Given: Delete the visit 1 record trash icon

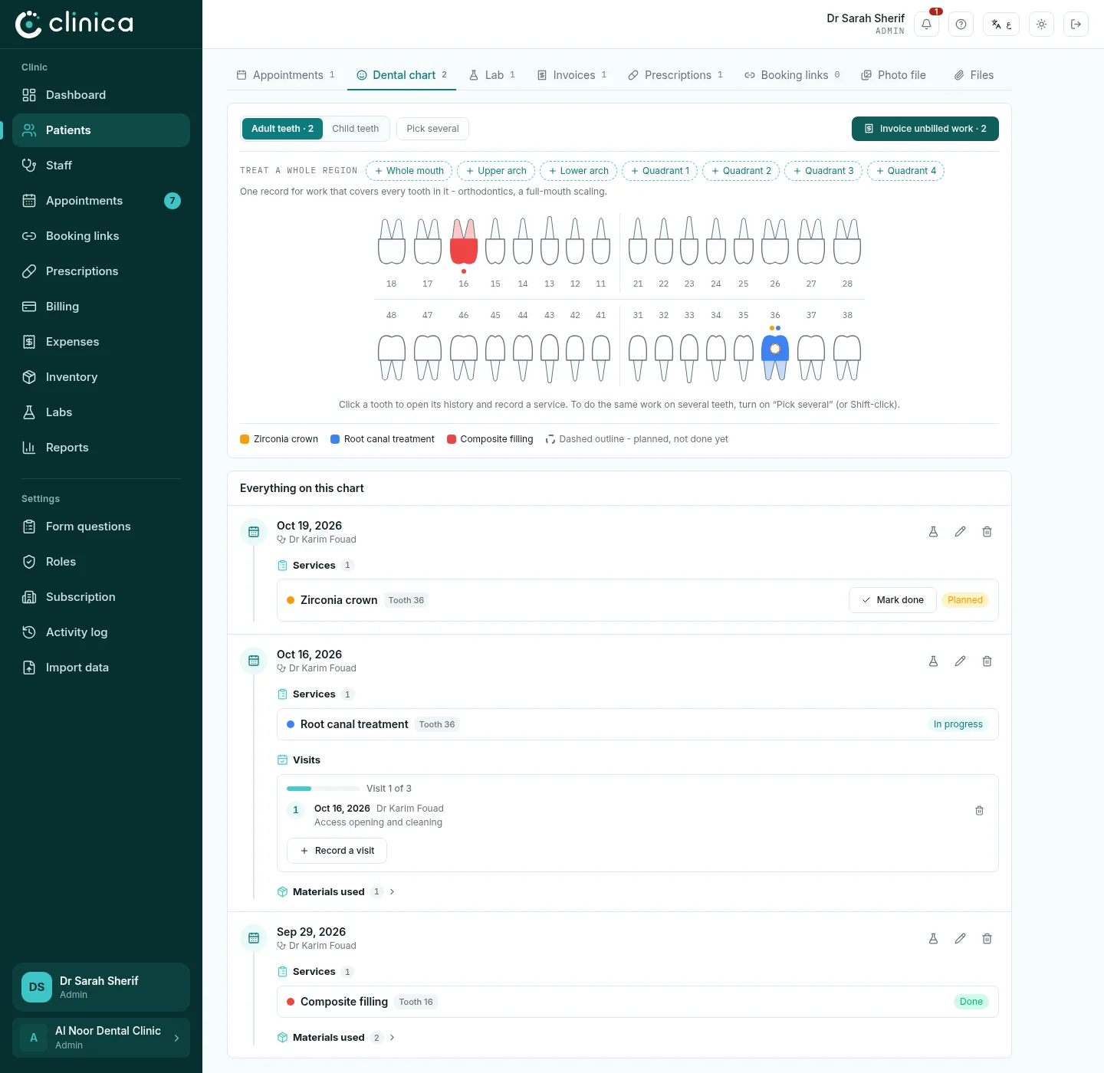Looking at the screenshot, I should pyautogui.click(x=979, y=811).
